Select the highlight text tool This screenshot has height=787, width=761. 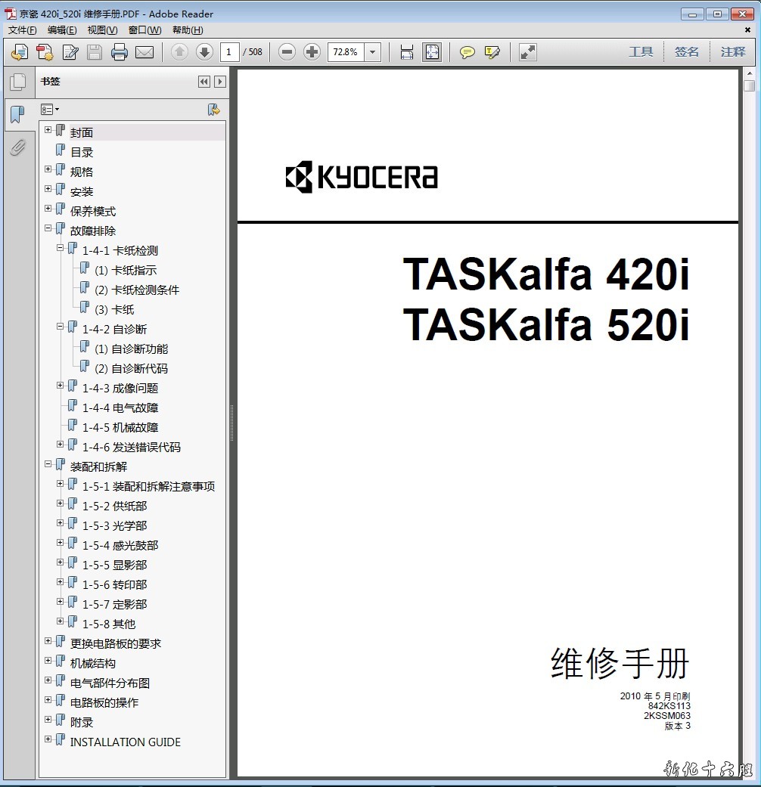click(x=492, y=52)
